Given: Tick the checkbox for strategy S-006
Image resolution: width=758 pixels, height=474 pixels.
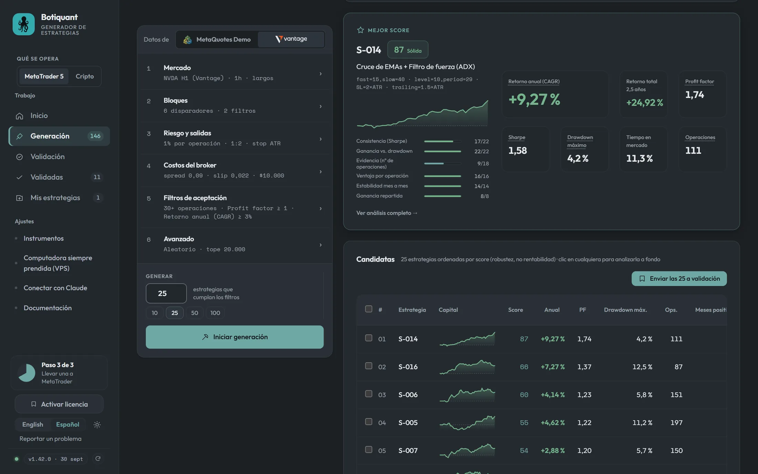Looking at the screenshot, I should pyautogui.click(x=368, y=394).
